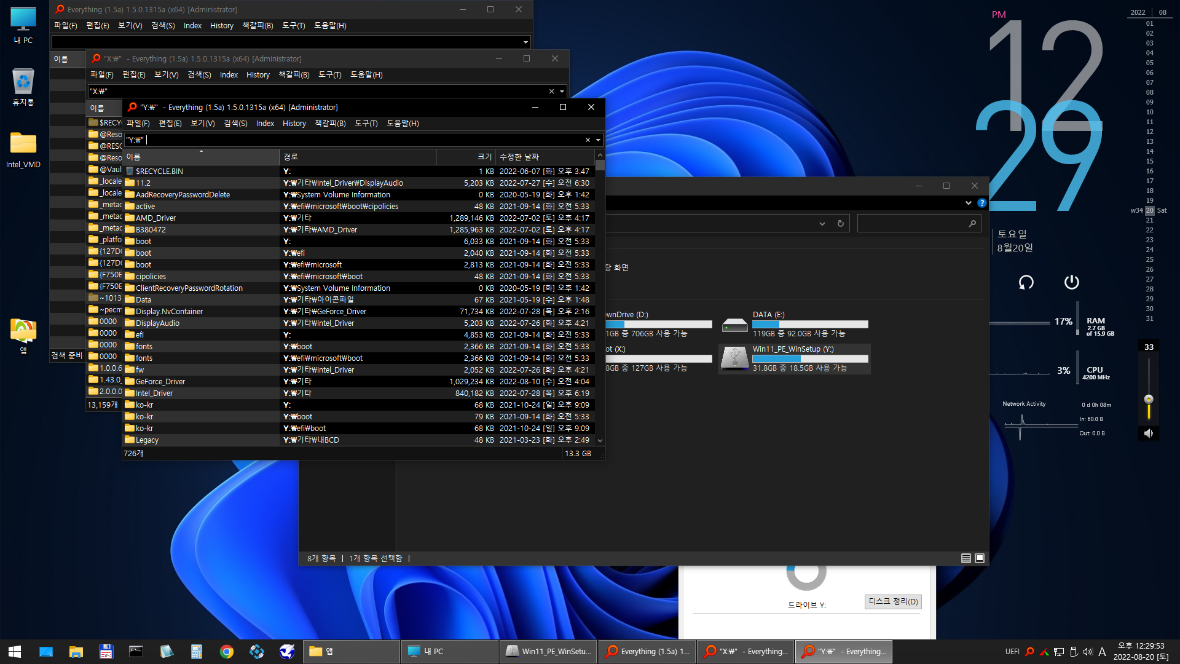Open 보기(V) menu in Y: window
Screen dimensions: 1180x664
202,124
